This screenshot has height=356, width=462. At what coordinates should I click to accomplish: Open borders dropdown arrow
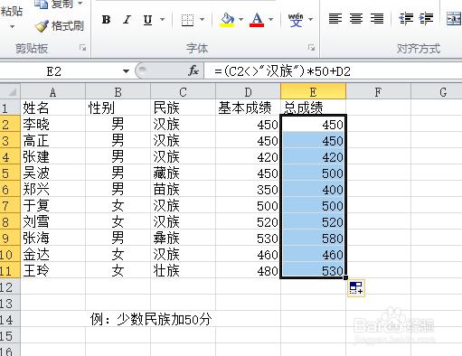coord(202,20)
